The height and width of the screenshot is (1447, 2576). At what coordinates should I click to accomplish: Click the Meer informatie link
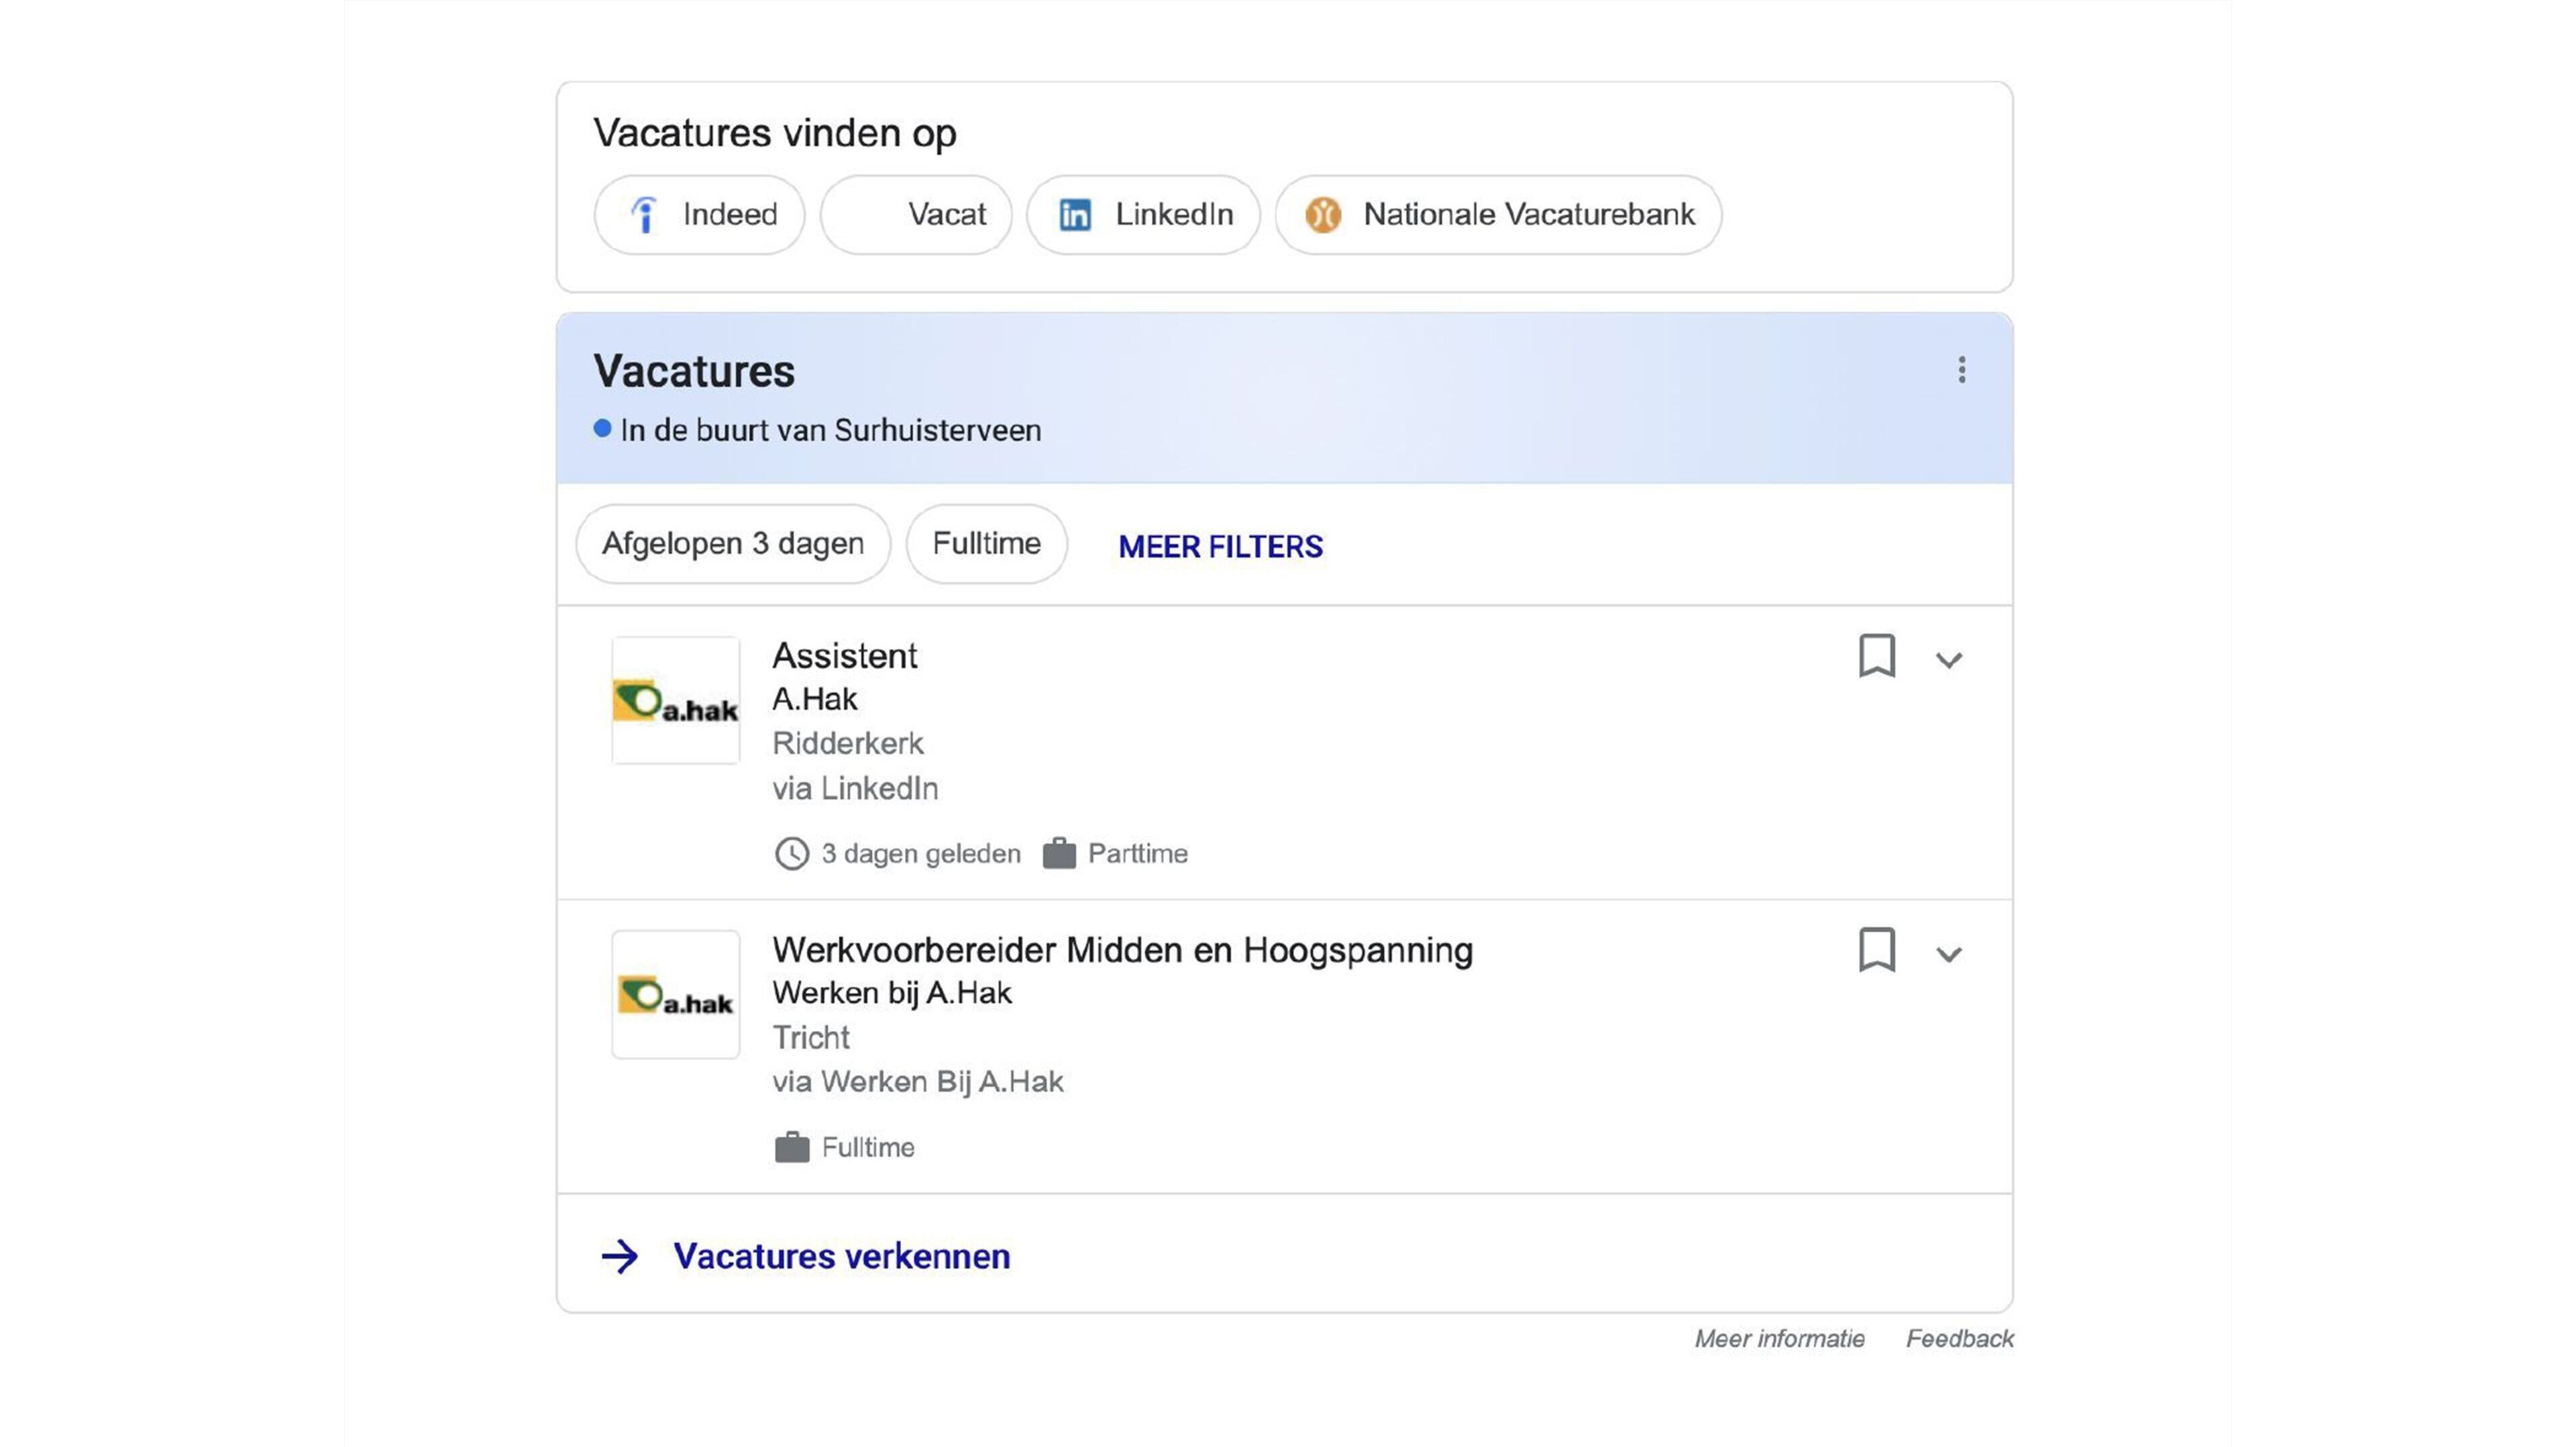[1779, 1339]
